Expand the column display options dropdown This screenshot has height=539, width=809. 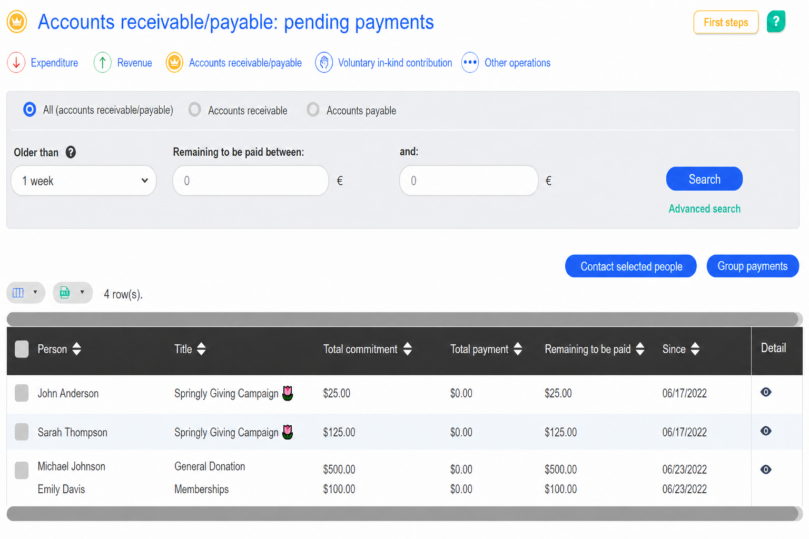click(x=26, y=293)
